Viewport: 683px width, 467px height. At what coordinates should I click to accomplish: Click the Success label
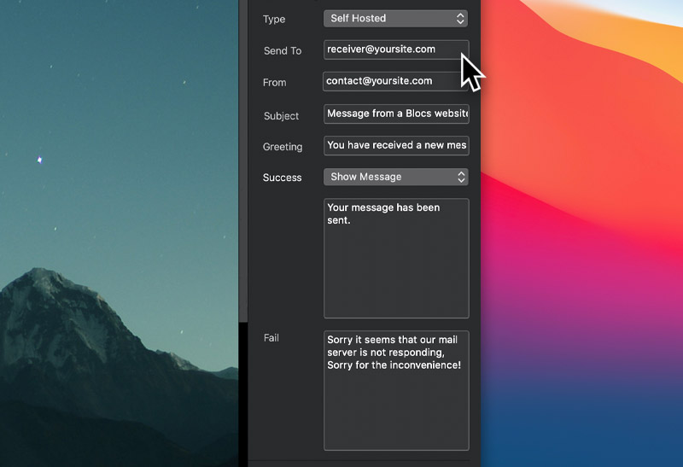[x=282, y=178]
